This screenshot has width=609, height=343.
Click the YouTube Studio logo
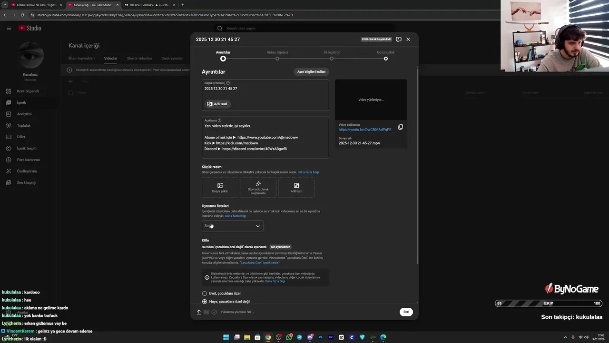(30, 28)
